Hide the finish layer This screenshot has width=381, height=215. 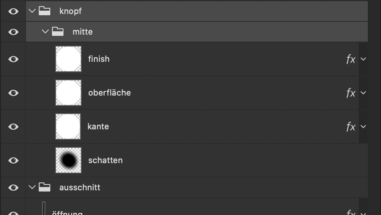pos(13,59)
